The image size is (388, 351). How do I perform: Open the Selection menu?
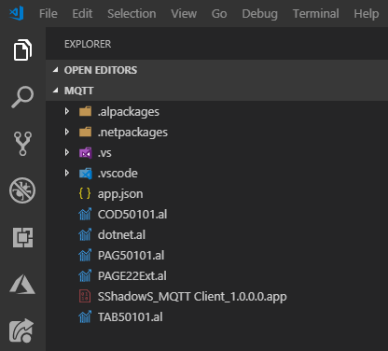click(132, 14)
